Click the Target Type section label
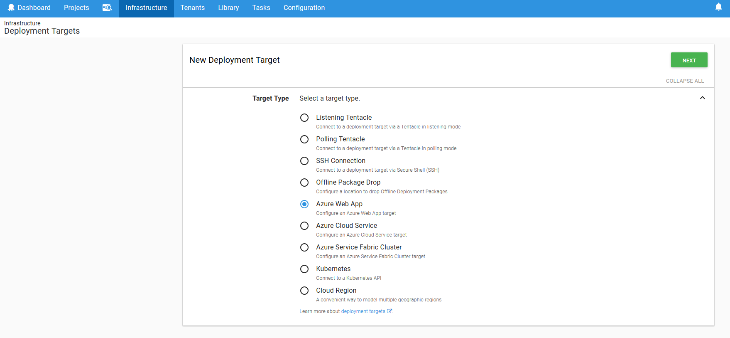This screenshot has width=730, height=338. 270,98
